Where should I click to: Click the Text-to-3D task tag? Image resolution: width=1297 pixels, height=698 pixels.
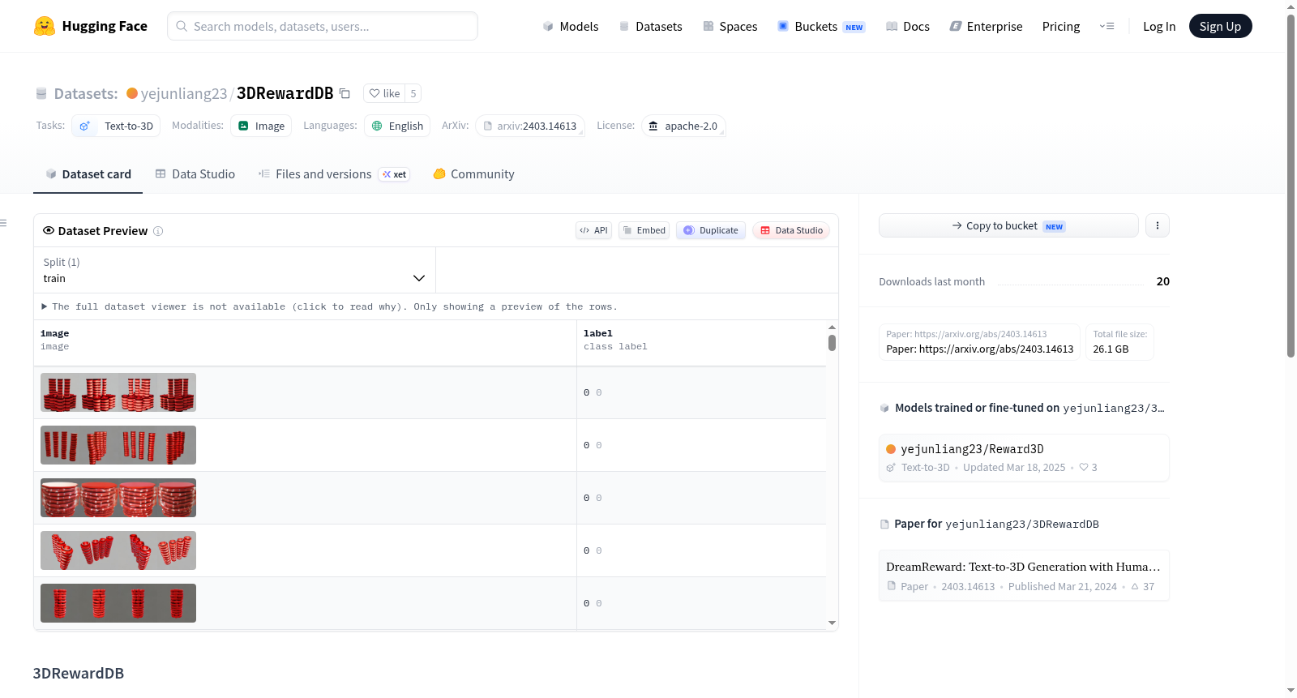pyautogui.click(x=116, y=126)
